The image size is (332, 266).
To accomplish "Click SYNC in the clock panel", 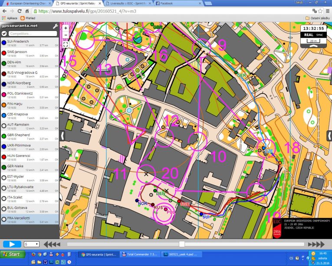I will pyautogui.click(x=319, y=35).
